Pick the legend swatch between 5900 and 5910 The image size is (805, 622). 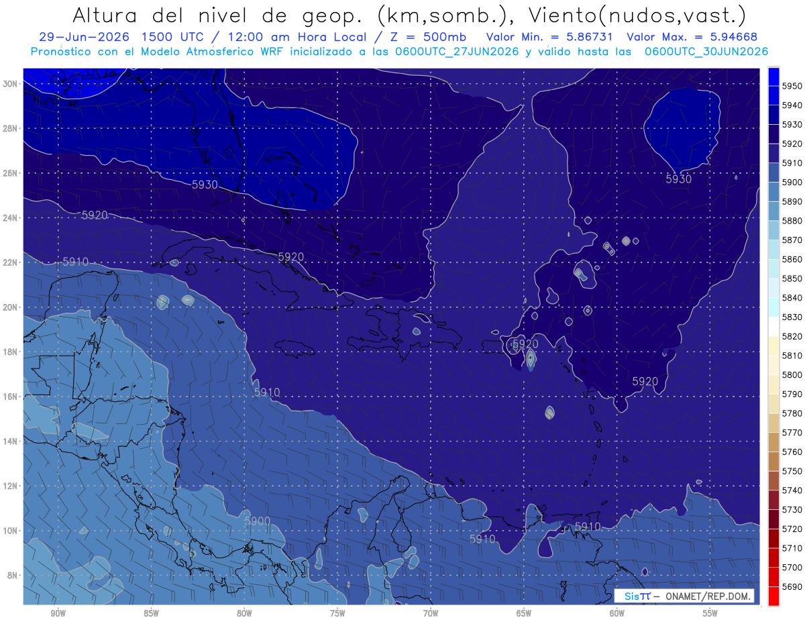click(x=773, y=172)
